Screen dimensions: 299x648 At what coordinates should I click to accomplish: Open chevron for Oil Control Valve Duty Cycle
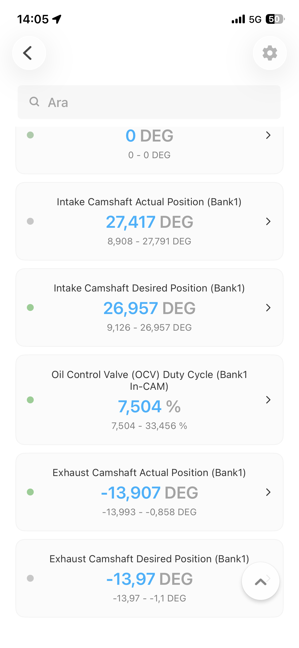click(268, 400)
